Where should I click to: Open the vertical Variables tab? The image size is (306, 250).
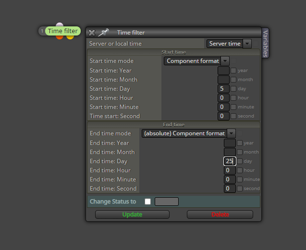tap(265, 43)
